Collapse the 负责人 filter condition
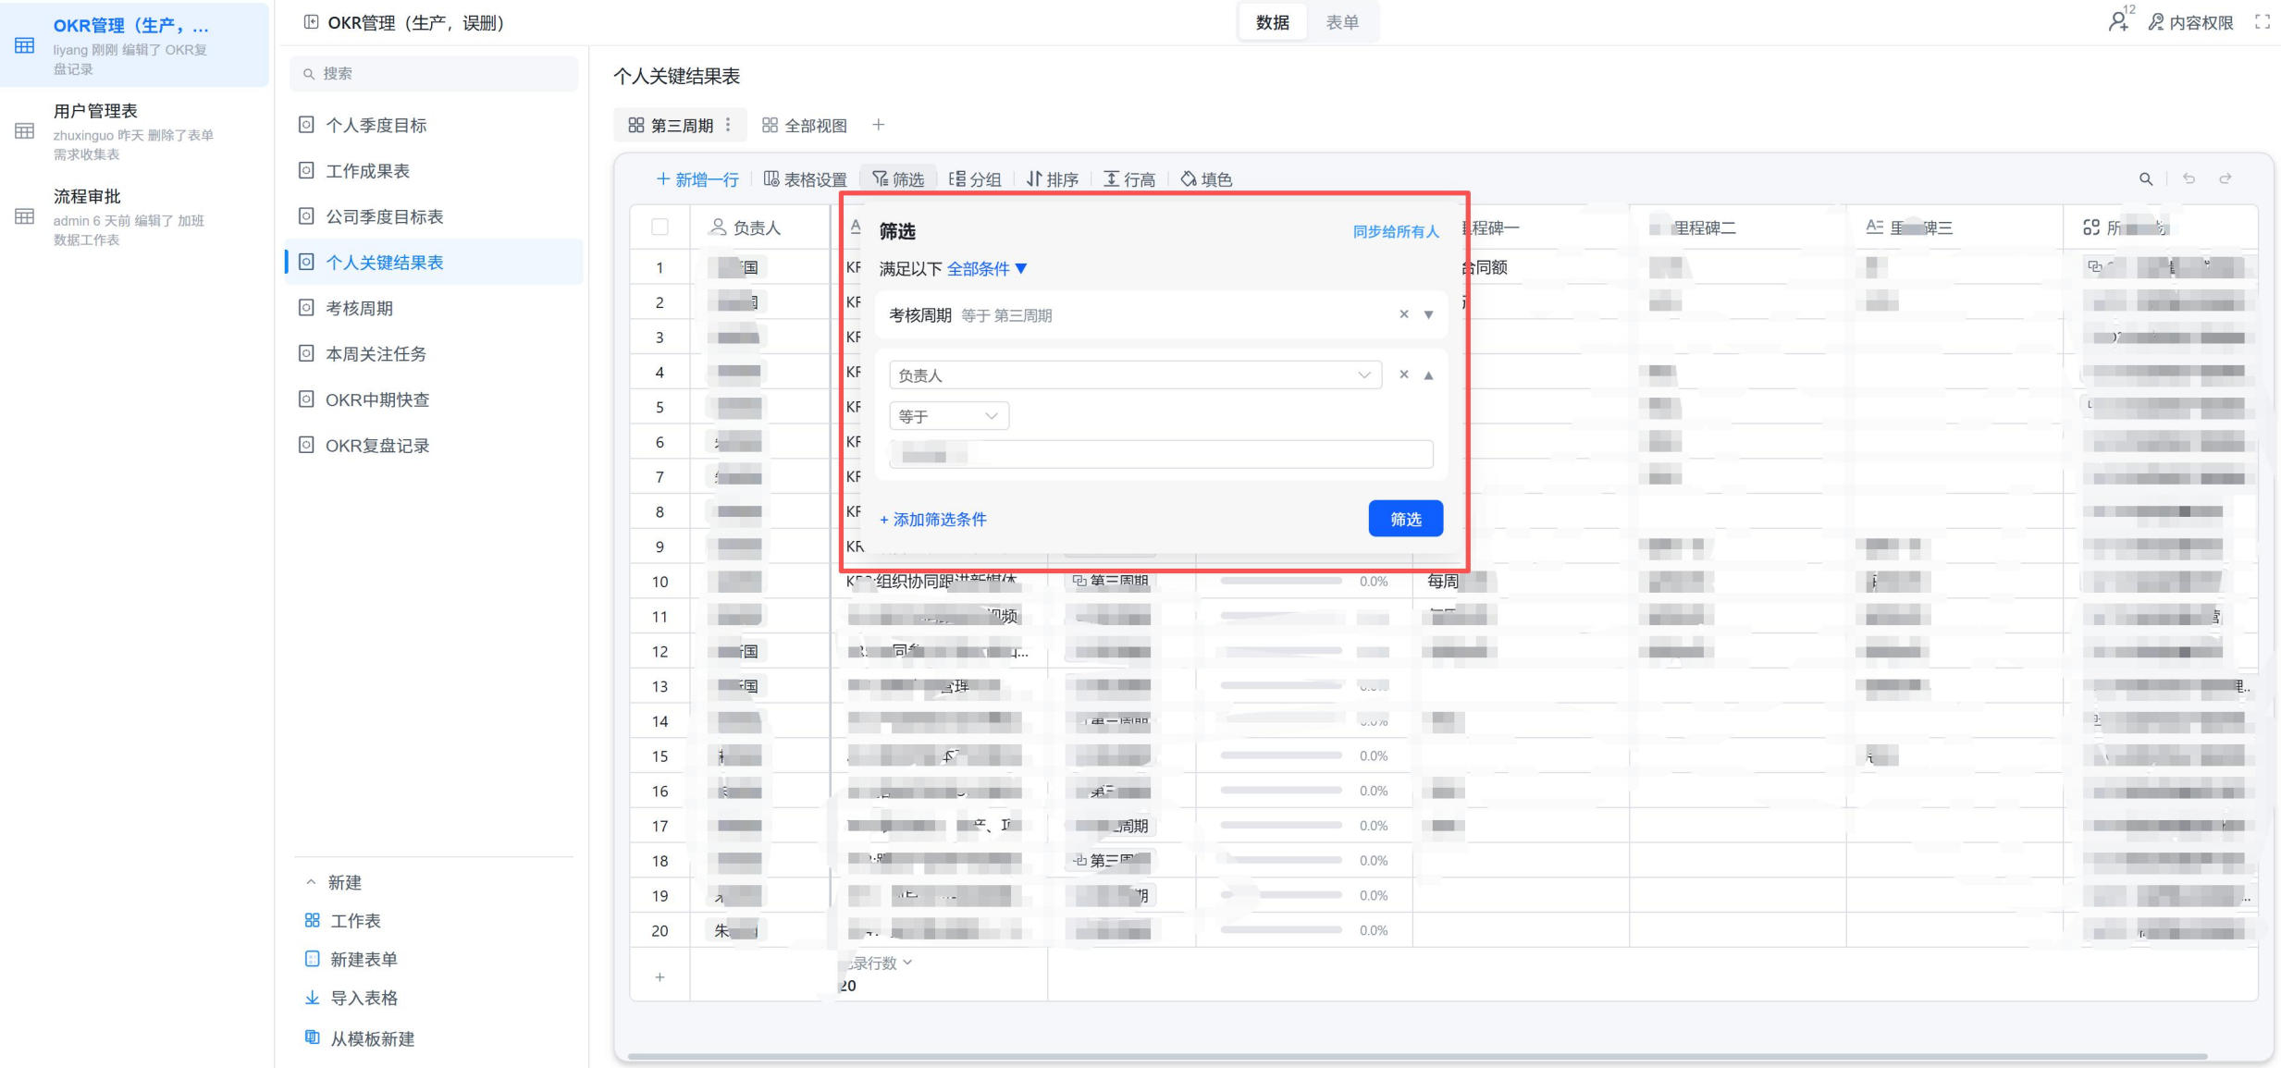The image size is (2281, 1068). pos(1429,375)
